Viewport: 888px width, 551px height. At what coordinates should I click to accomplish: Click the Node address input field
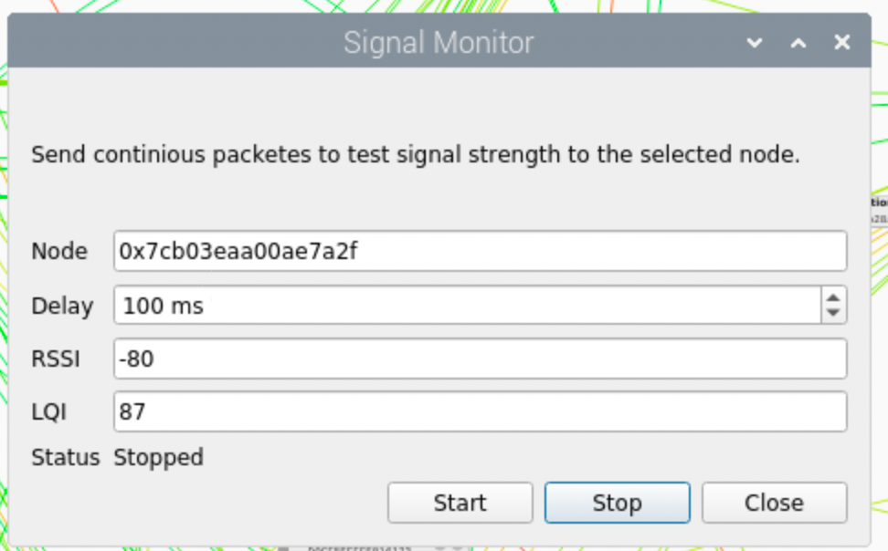pyautogui.click(x=480, y=252)
